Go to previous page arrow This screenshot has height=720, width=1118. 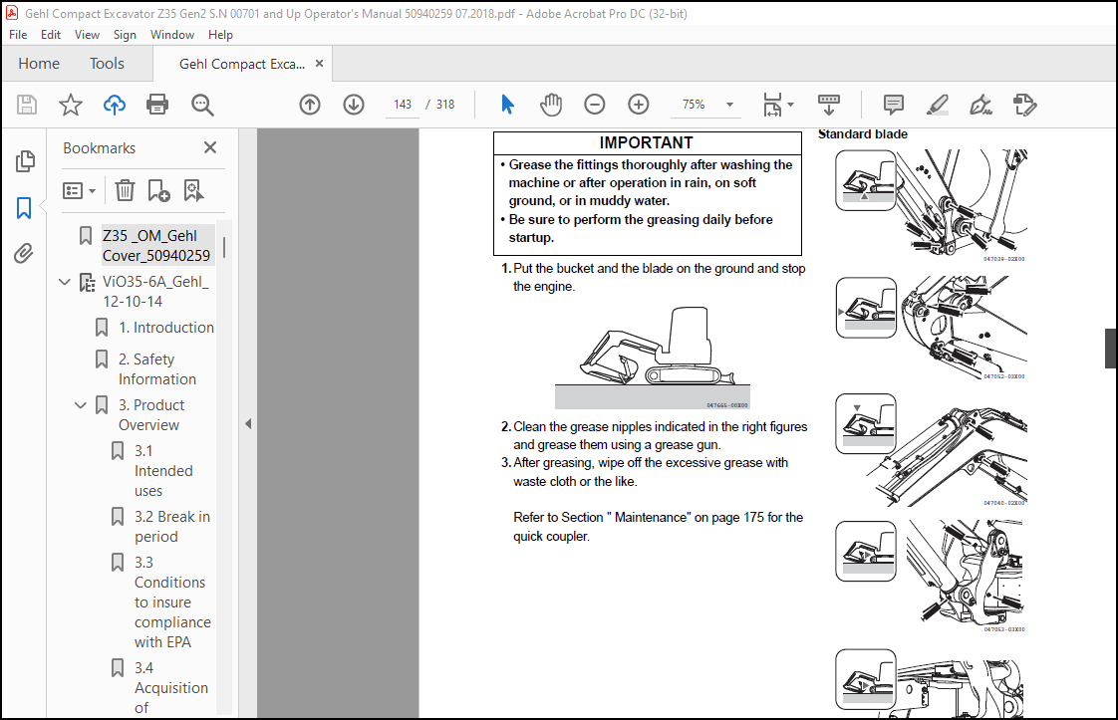coord(310,105)
